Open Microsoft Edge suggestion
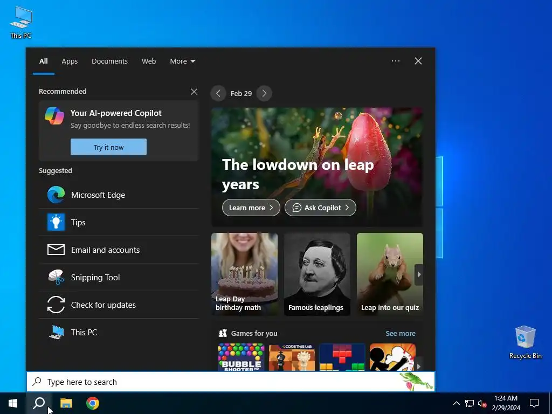This screenshot has width=552, height=414. [x=119, y=195]
